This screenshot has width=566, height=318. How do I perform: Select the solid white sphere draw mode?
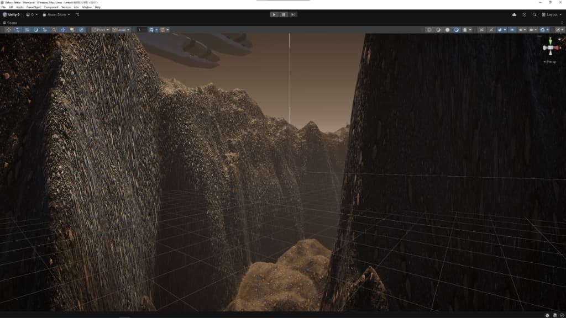[x=447, y=30]
